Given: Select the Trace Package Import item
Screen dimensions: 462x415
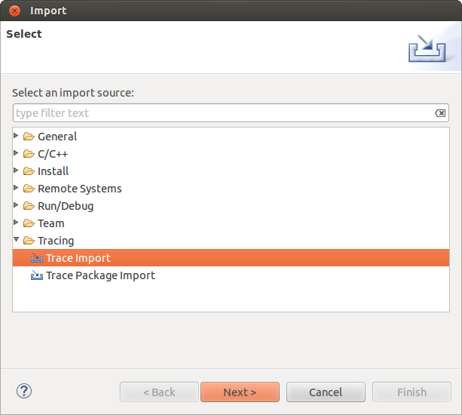Looking at the screenshot, I should click(100, 275).
